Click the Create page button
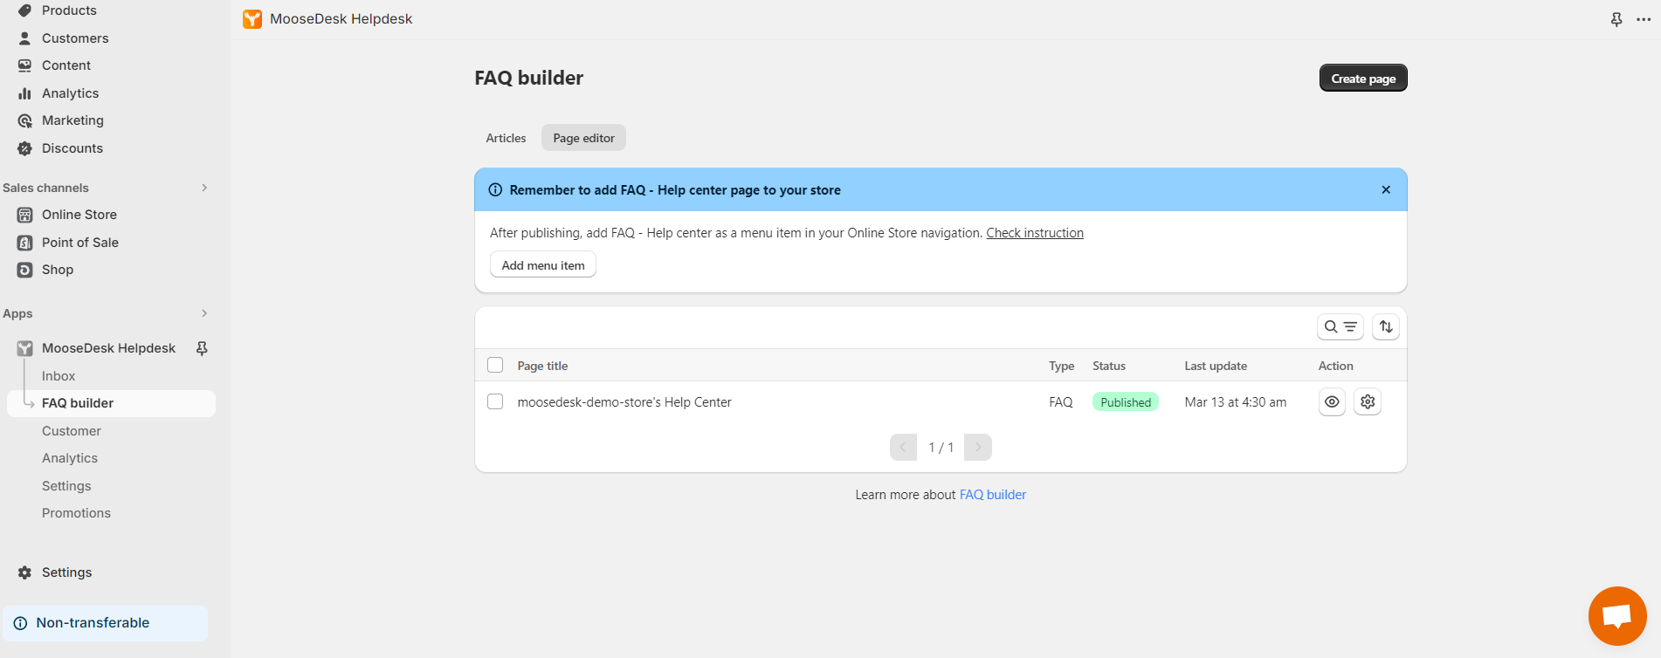 (x=1363, y=78)
